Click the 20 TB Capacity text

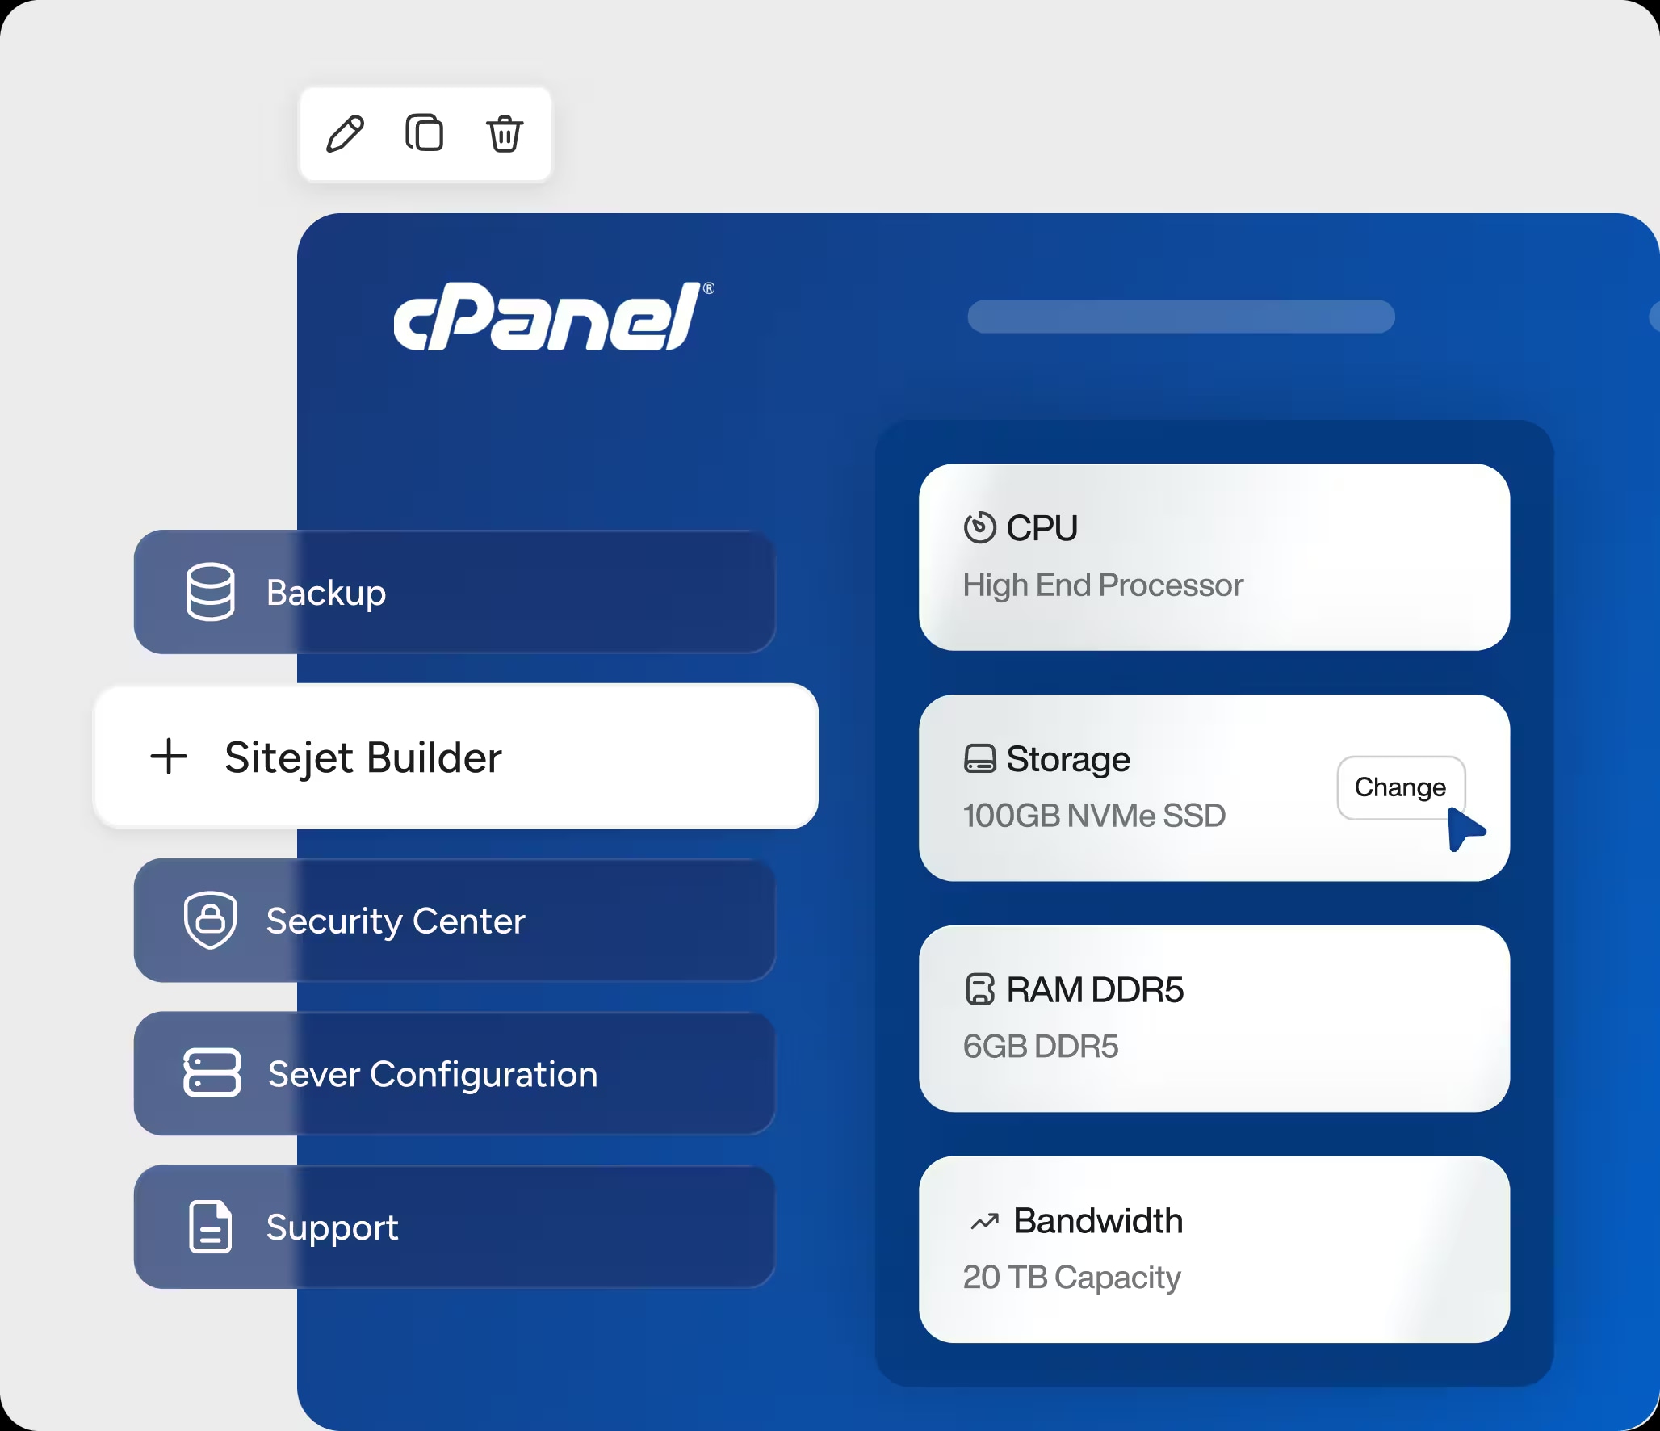click(1071, 1278)
